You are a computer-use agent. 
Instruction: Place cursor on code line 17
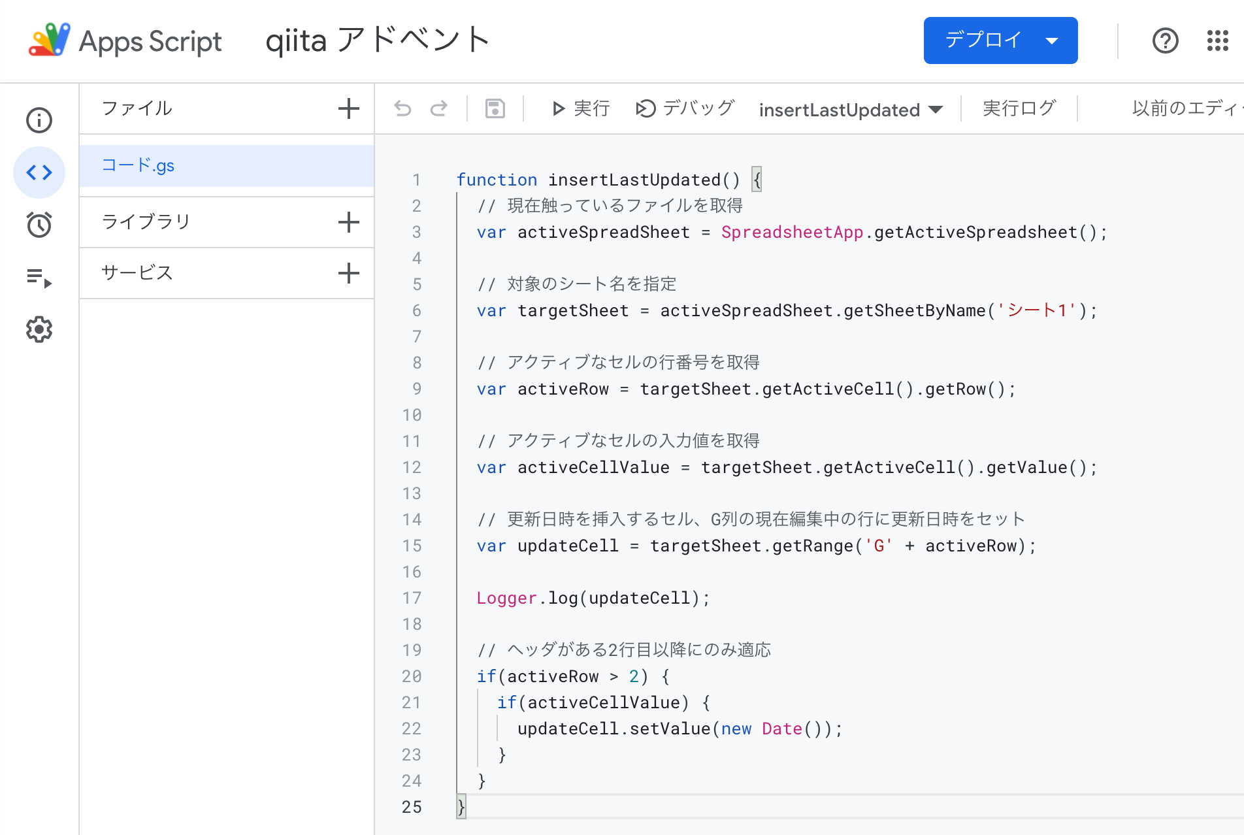pyautogui.click(x=591, y=598)
